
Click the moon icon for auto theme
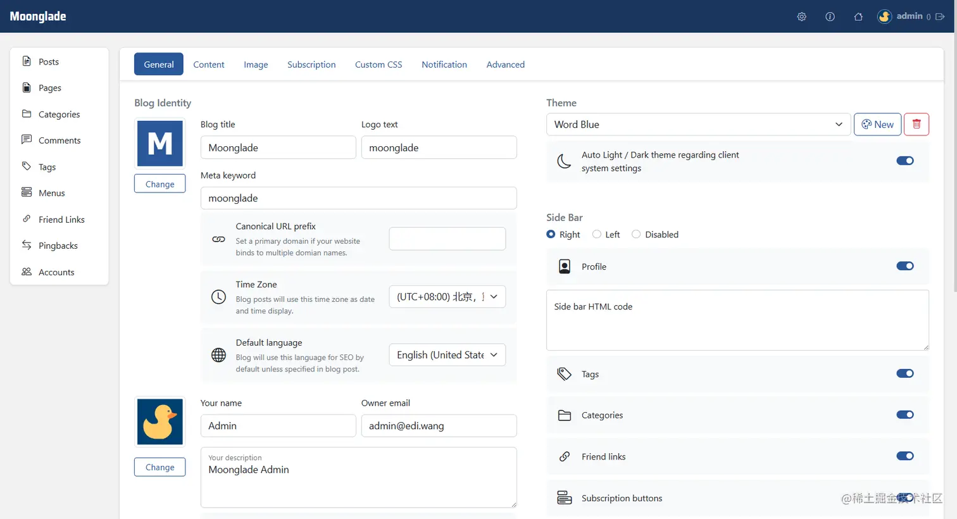click(564, 161)
